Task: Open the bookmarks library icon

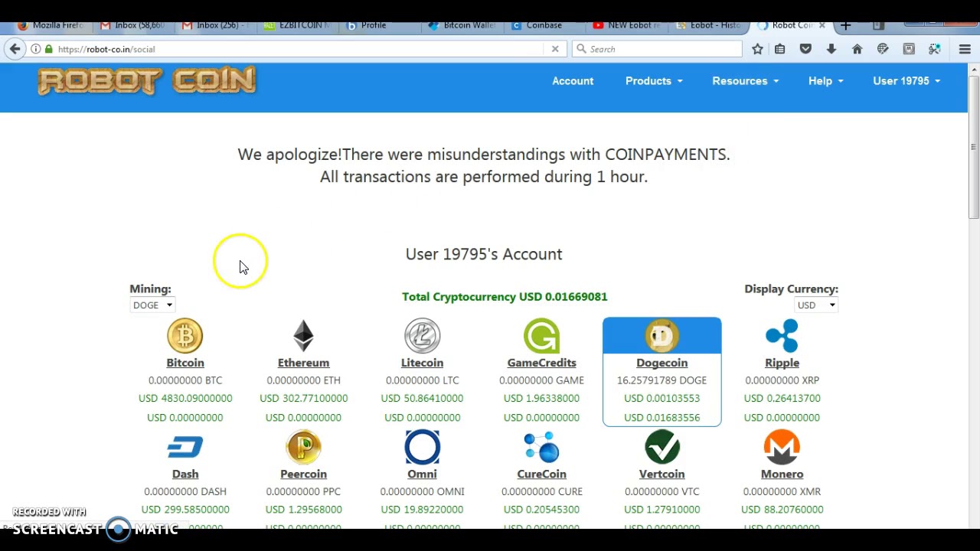Action: (x=780, y=49)
